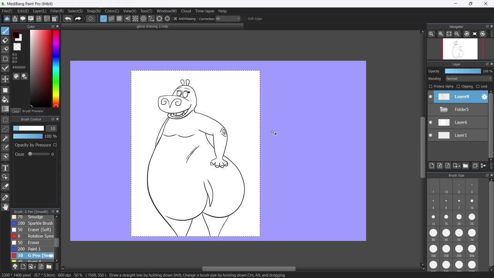Viewport: 494px width, 278px height.
Task: Click the Navigator preview thumbnail
Action: pos(460,49)
